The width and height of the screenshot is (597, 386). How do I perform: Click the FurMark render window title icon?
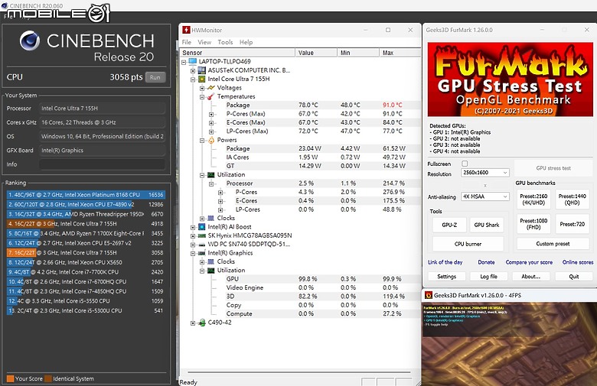429,295
